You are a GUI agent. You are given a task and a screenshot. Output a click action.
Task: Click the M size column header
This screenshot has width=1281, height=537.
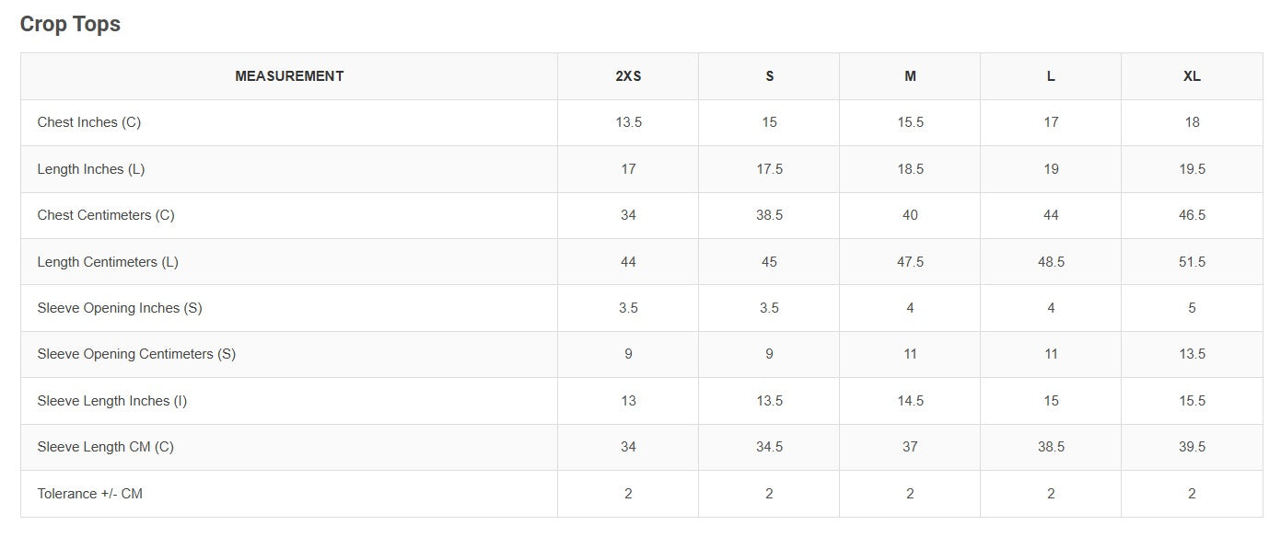pyautogui.click(x=910, y=76)
